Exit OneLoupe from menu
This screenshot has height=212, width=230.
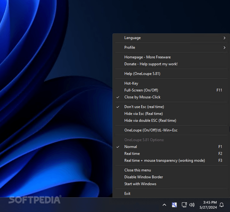coord(172,194)
